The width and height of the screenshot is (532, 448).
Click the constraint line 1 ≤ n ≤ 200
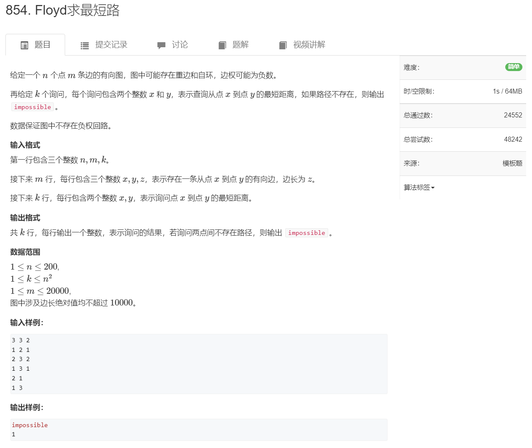point(35,267)
